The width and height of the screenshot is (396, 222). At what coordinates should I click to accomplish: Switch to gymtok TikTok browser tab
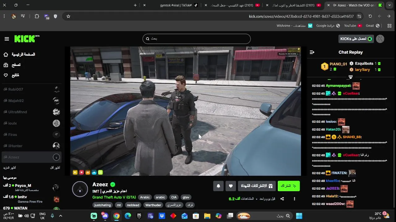[176, 5]
